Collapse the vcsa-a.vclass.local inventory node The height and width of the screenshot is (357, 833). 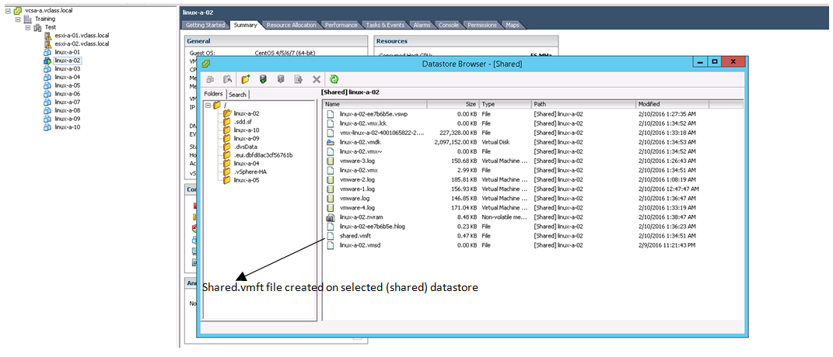coord(9,10)
